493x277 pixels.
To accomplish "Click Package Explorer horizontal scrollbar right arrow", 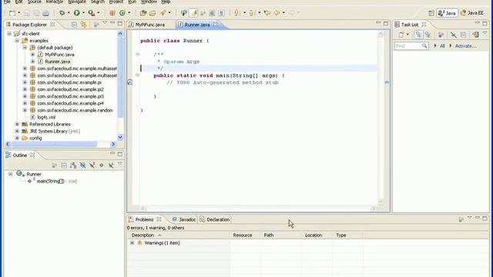I will pos(113,144).
